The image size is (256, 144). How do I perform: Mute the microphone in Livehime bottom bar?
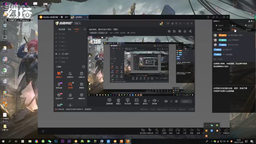coord(145,101)
